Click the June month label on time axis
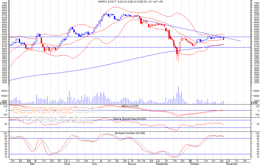The height and width of the screenshot is (165, 260). pyautogui.click(x=67, y=164)
